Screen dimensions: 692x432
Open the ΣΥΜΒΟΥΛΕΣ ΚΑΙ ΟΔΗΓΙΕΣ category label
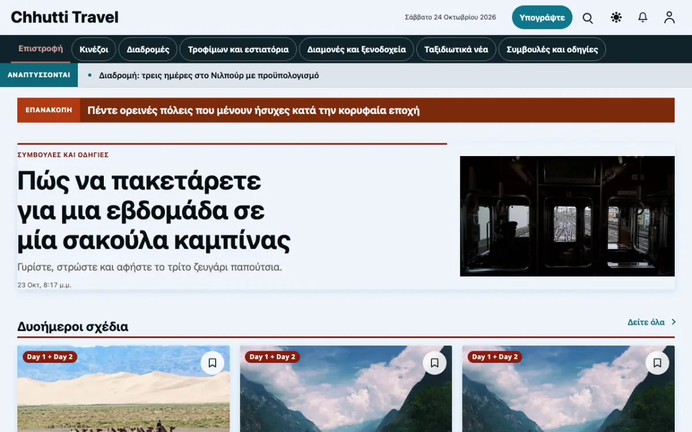click(x=63, y=155)
